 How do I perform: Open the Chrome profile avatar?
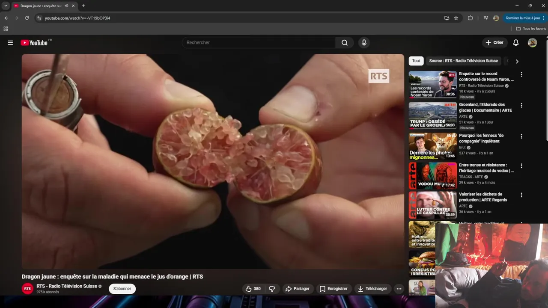point(496,18)
